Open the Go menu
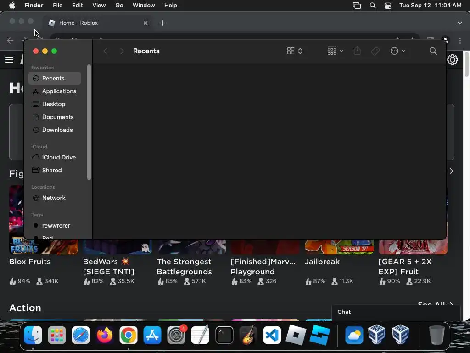Viewport: 470px width, 353px height. click(119, 6)
